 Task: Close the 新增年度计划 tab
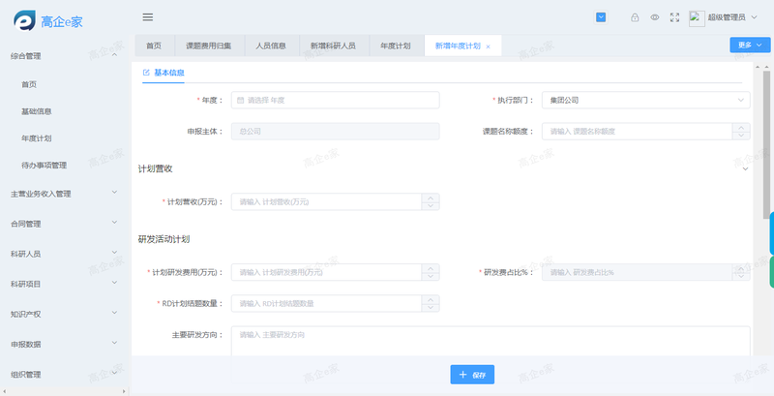click(488, 46)
